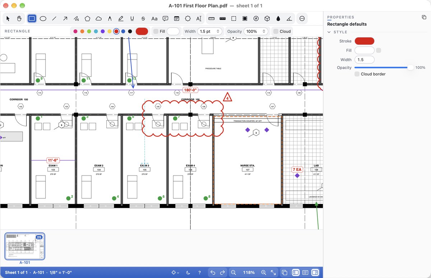Screen dimensions: 431x278
Task: Select the dark ruler calibrate tool
Action: pyautogui.click(x=222, y=19)
